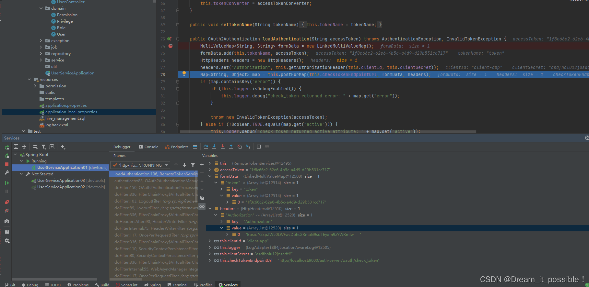The width and height of the screenshot is (589, 287).
Task: Switch to the Debugger tab
Action: 122,147
